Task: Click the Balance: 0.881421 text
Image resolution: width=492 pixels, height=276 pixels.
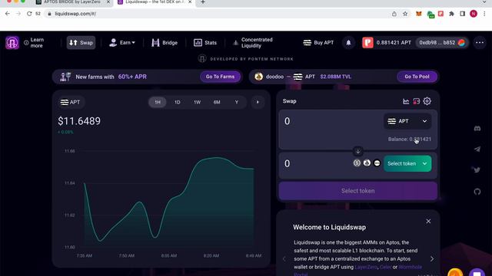Action: pyautogui.click(x=410, y=140)
